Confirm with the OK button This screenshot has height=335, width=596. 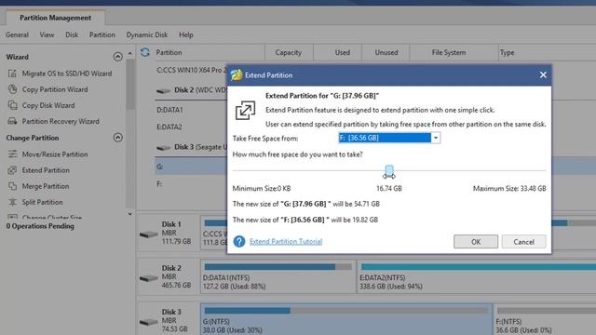(476, 242)
